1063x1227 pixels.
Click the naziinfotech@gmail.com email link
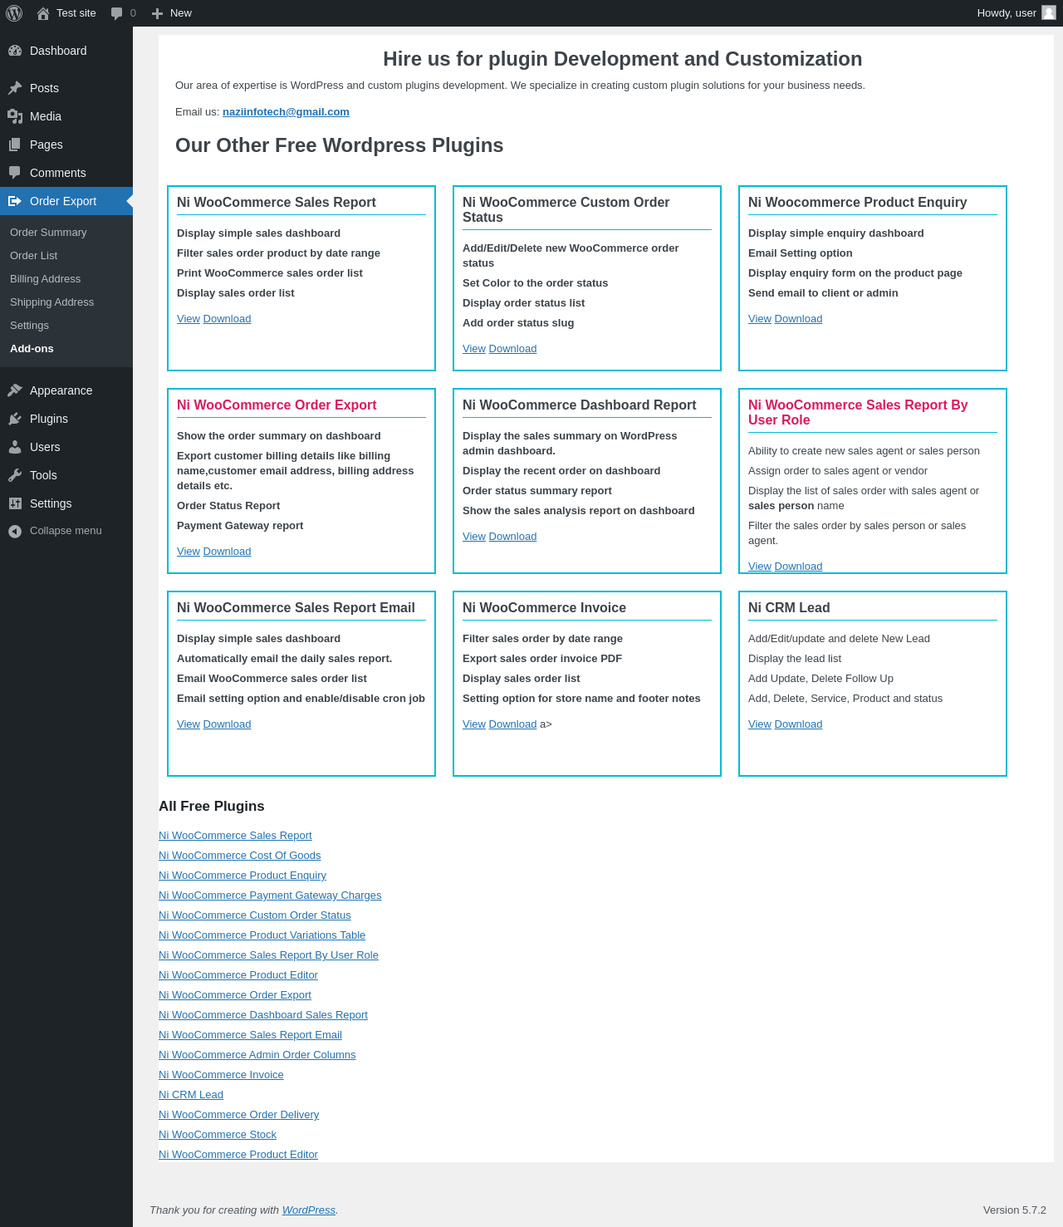coord(286,112)
